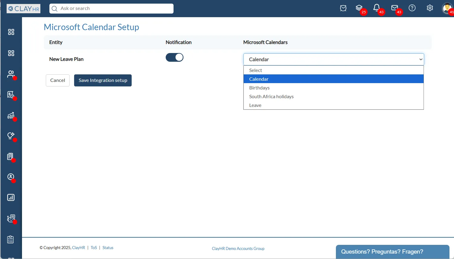Screen dimensions: 454x259
Task: Open the clipboard checklist sidebar icon
Action: coord(11,239)
